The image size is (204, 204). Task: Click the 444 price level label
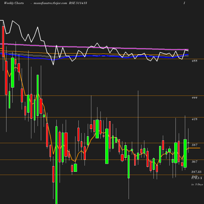tap(194, 98)
